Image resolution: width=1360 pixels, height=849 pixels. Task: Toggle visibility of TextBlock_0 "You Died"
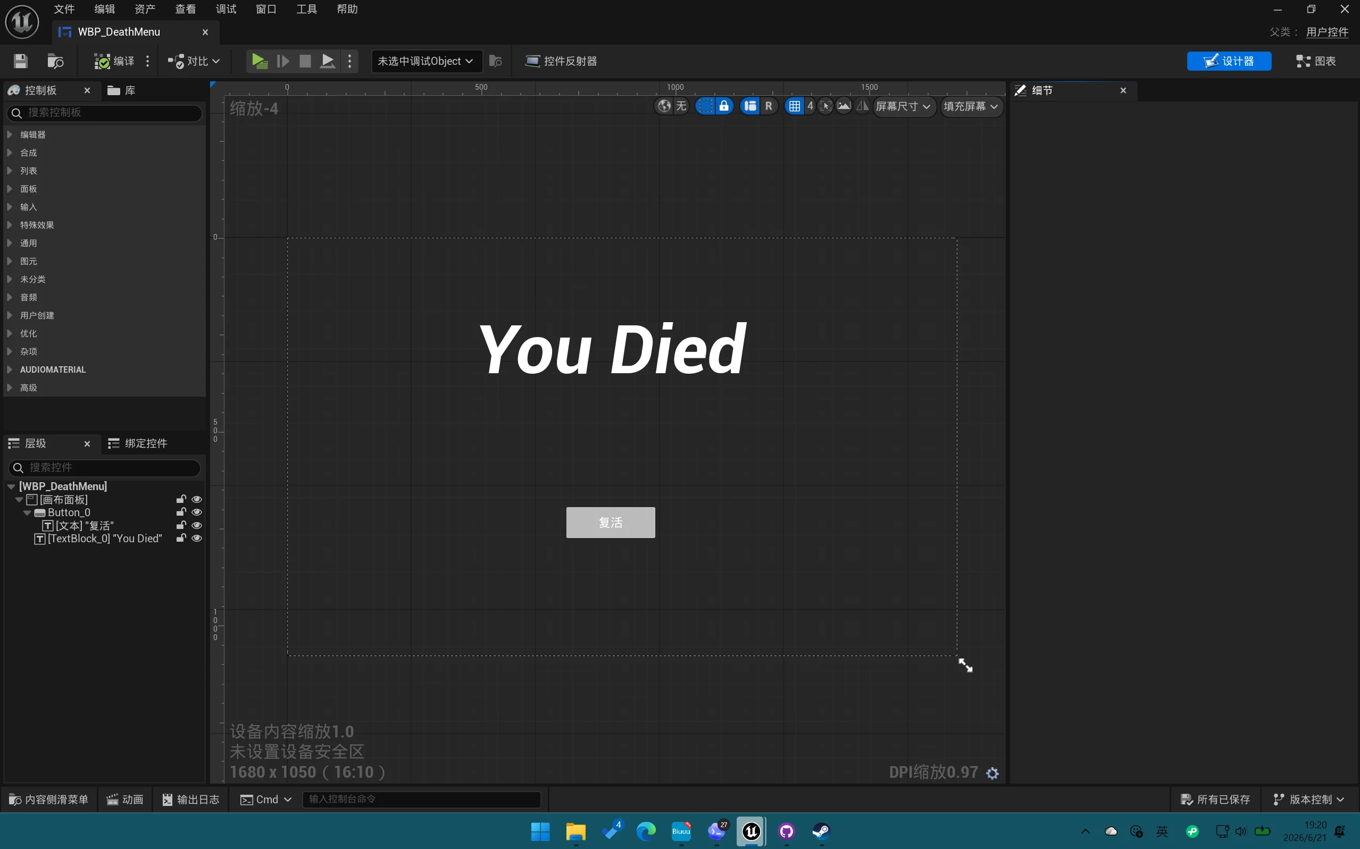(197, 539)
